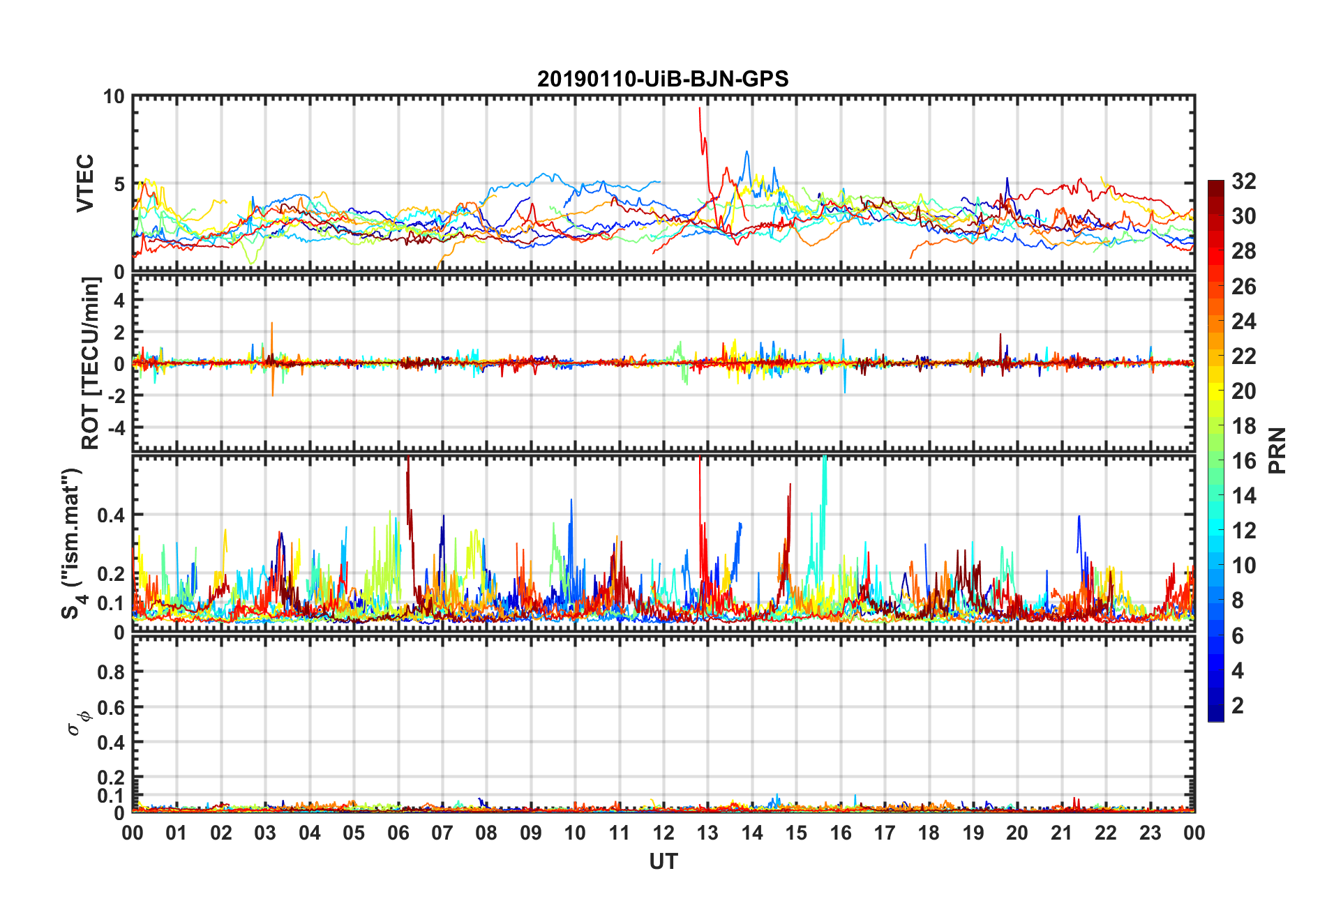Image resolution: width=1327 pixels, height=901 pixels.
Task: Click the PRN colorbar gradient
Action: (1215, 450)
